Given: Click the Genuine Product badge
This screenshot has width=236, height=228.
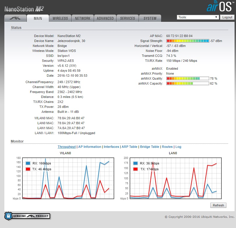Looking at the screenshot, I should [x=27, y=216].
